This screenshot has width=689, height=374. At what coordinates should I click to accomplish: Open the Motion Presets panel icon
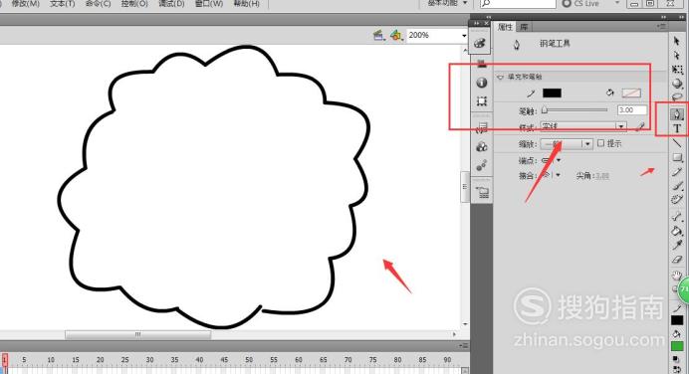click(482, 165)
